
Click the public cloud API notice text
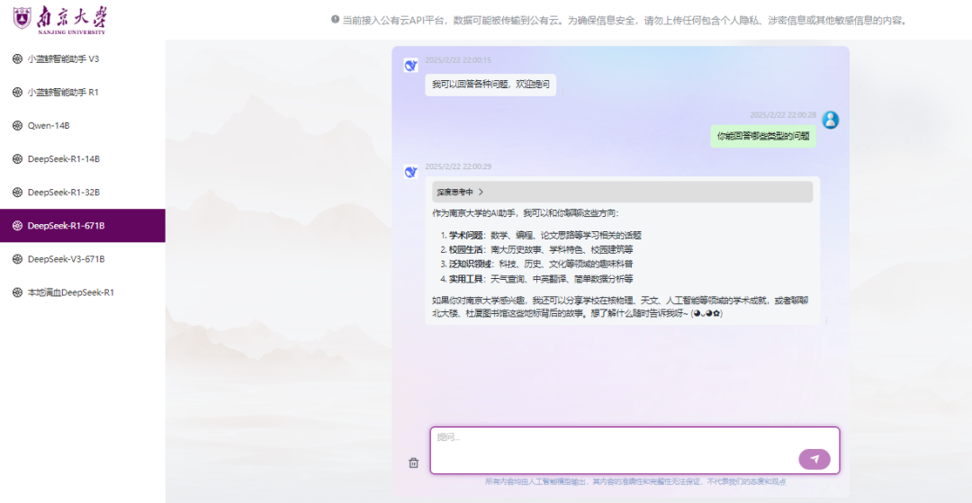(625, 20)
